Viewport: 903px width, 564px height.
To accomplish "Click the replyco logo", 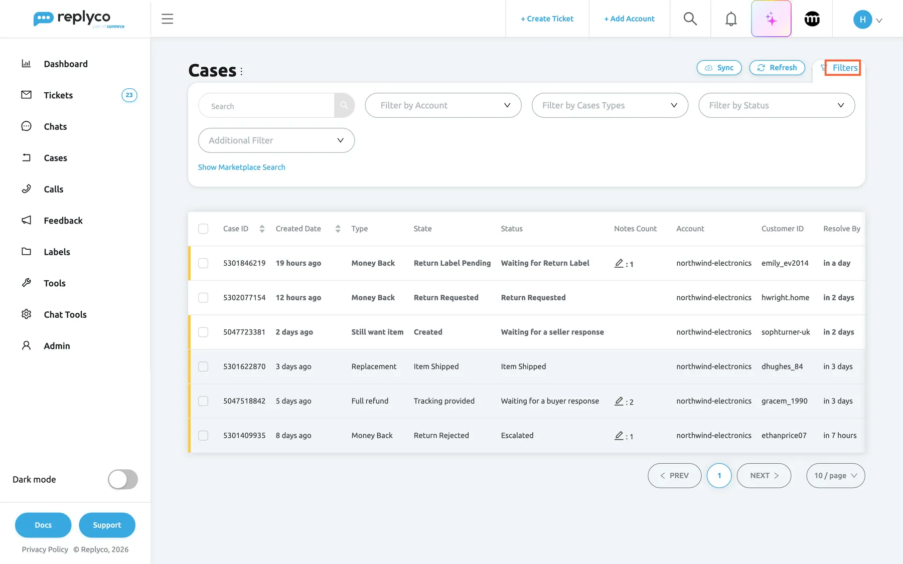I will (x=79, y=19).
